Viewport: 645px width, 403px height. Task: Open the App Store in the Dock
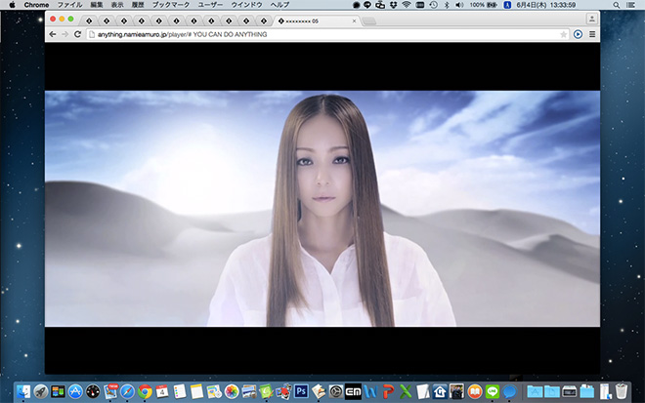[75, 391]
